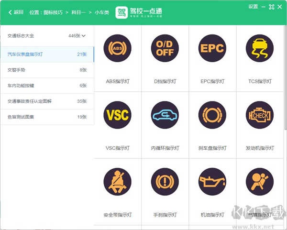Select the TCS skidding car icon

pos(260,48)
